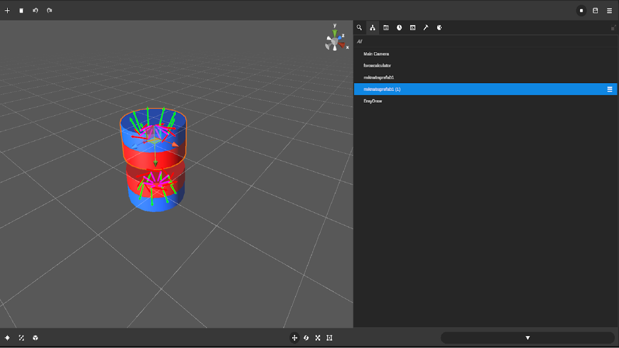Select forcecalculator in hierarchy list
The width and height of the screenshot is (619, 348).
(377, 66)
